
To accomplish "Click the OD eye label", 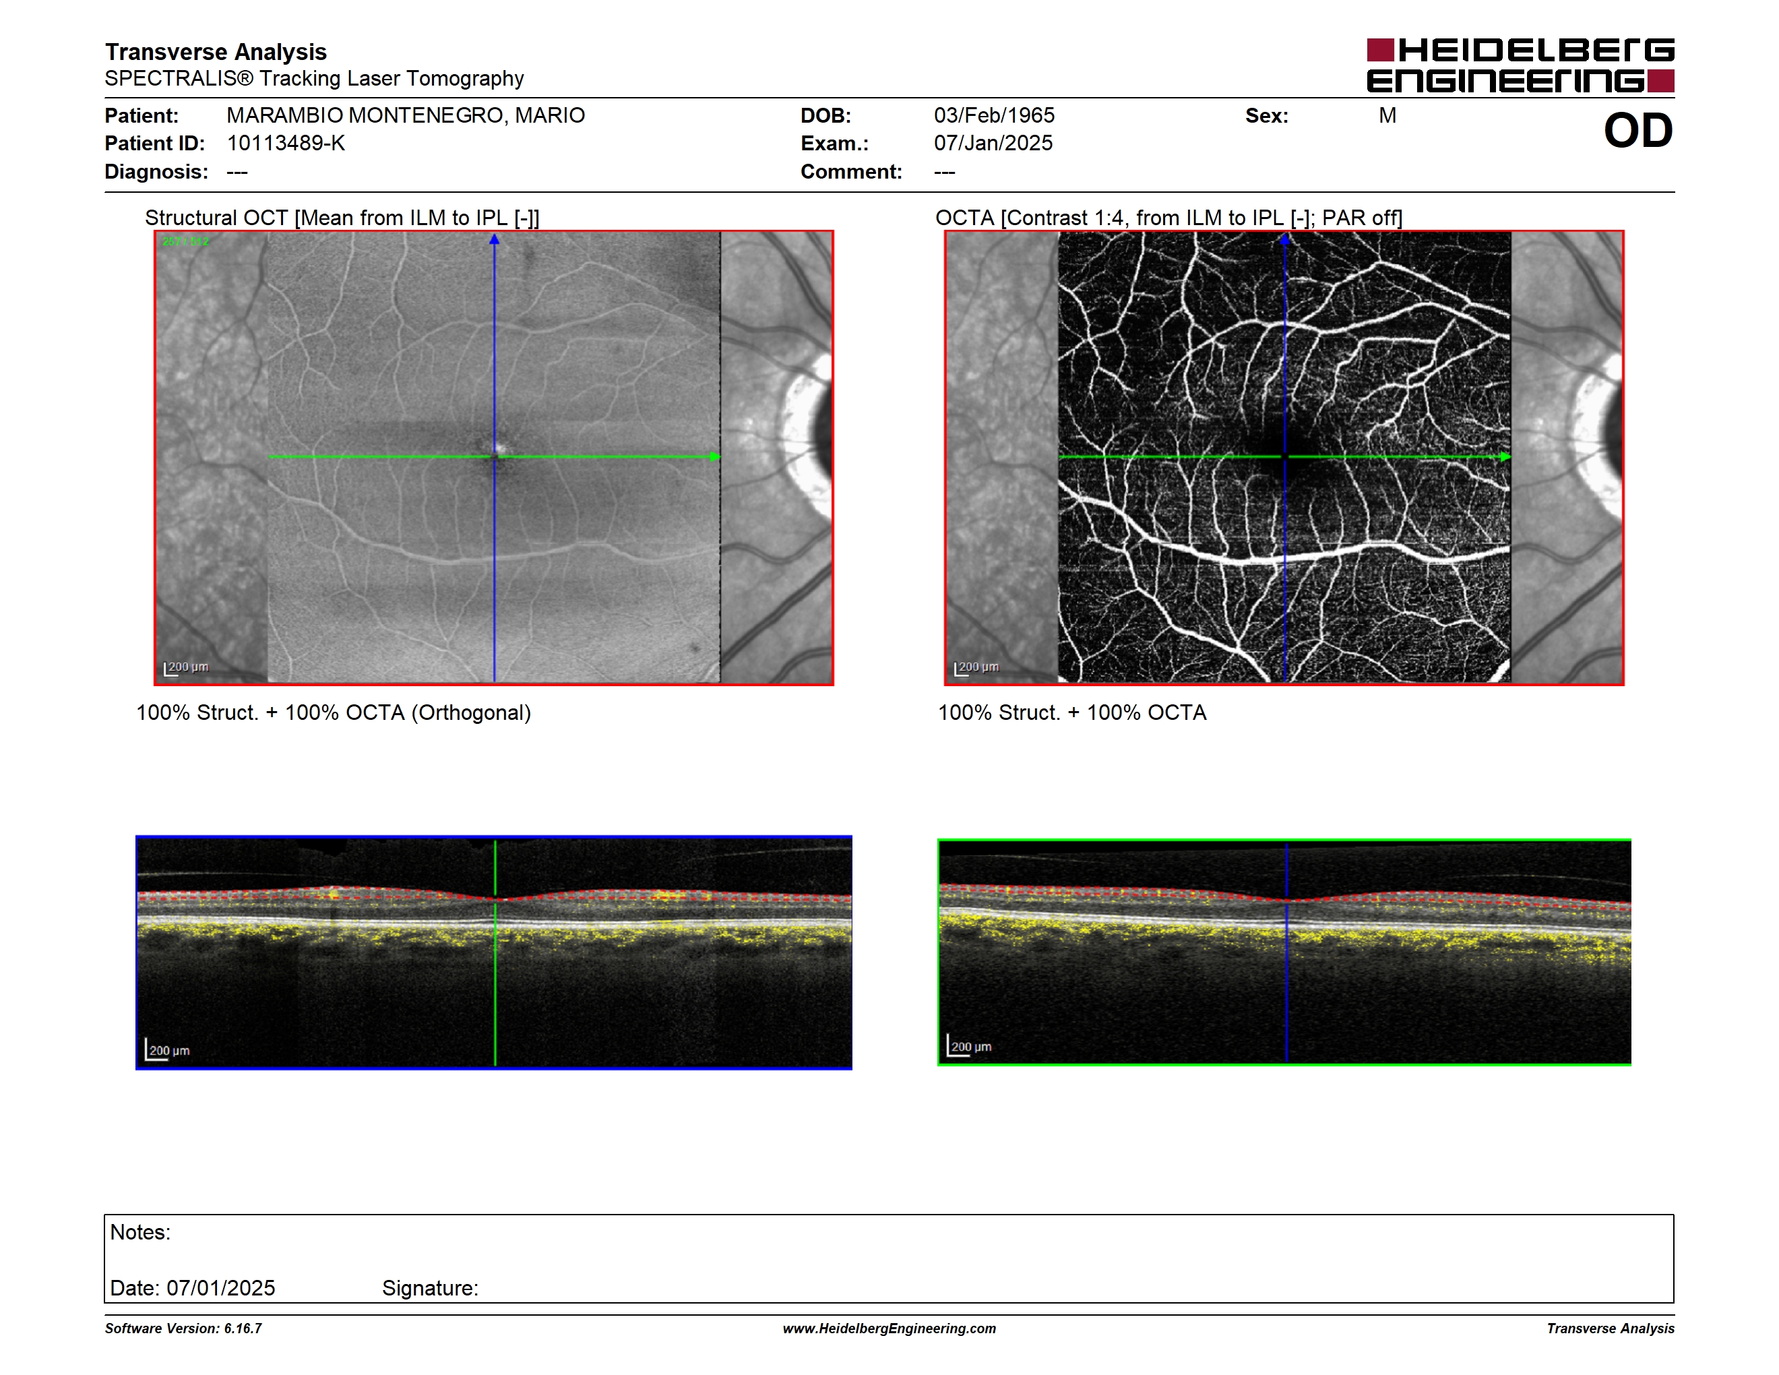I will (1638, 130).
